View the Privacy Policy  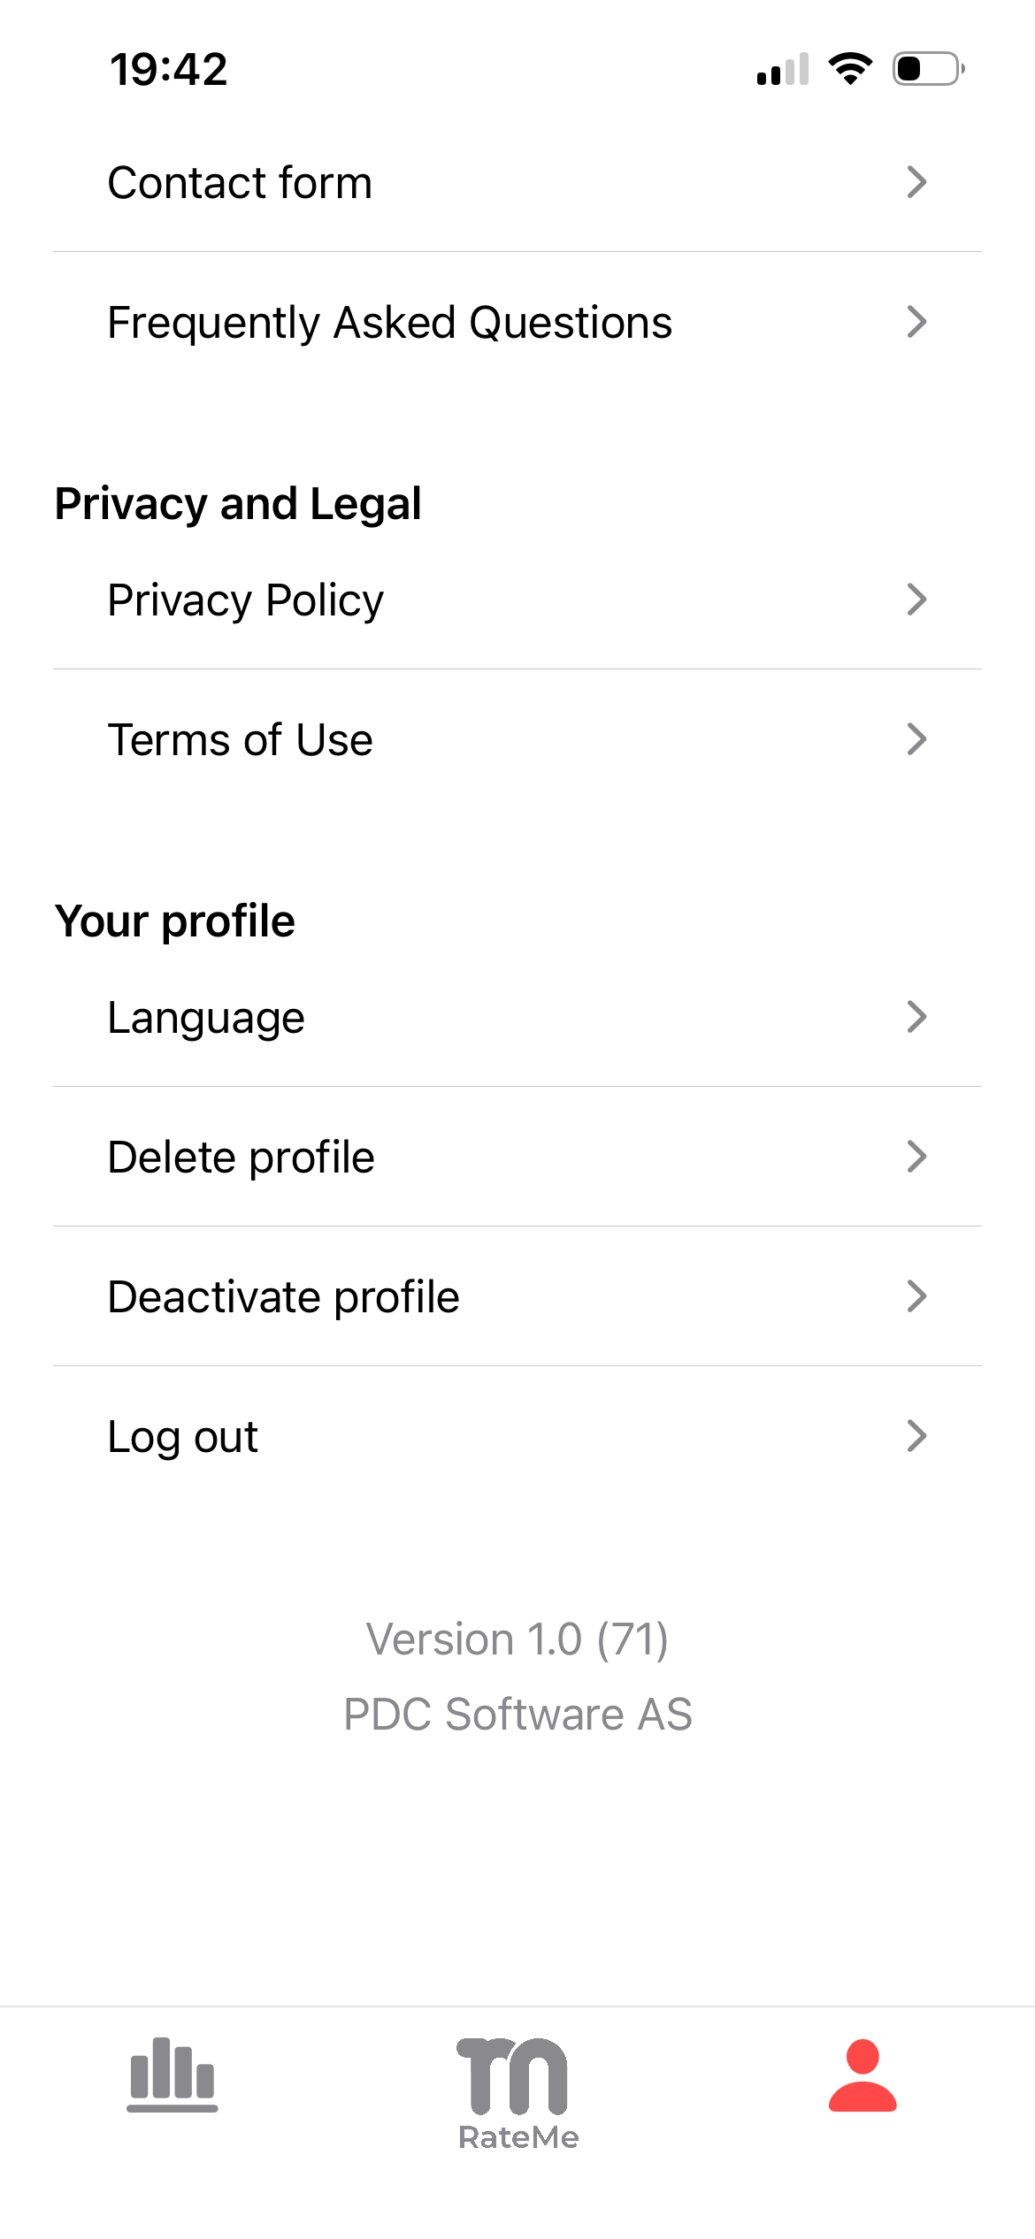(245, 600)
